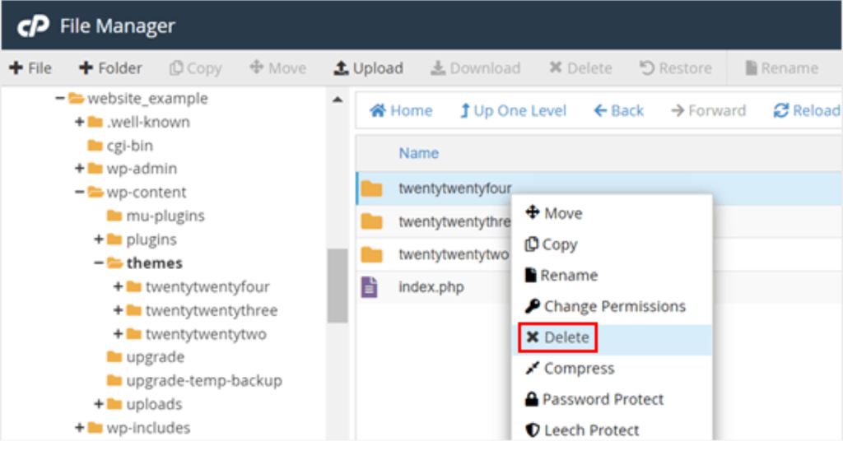Expand the plugins folder in the tree
The width and height of the screenshot is (843, 474).
pyautogui.click(x=99, y=239)
